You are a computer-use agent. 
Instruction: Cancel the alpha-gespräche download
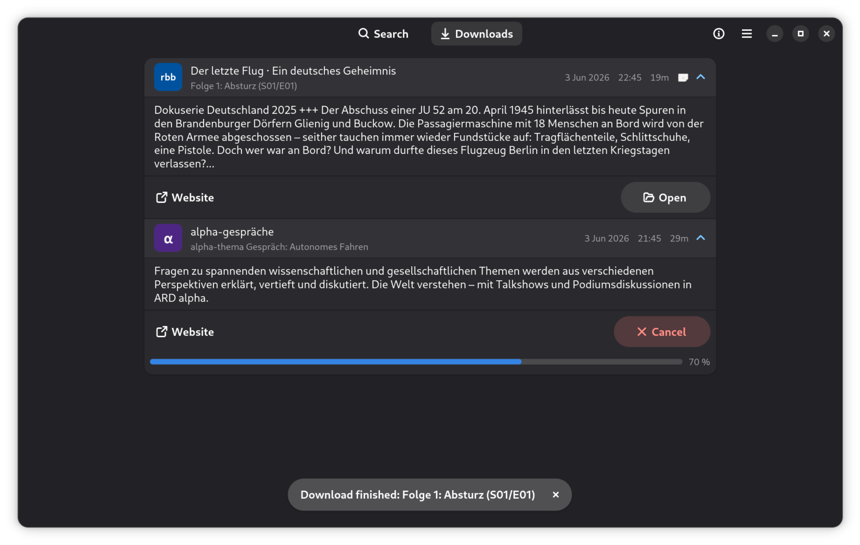(x=662, y=332)
